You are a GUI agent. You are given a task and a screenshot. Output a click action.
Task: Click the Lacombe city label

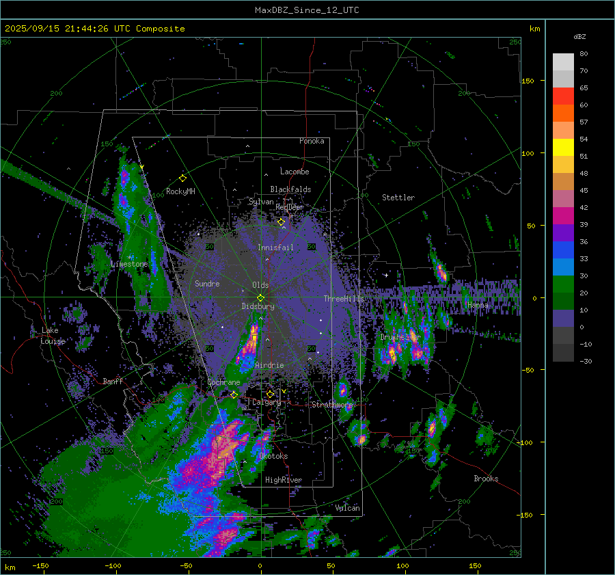295,172
